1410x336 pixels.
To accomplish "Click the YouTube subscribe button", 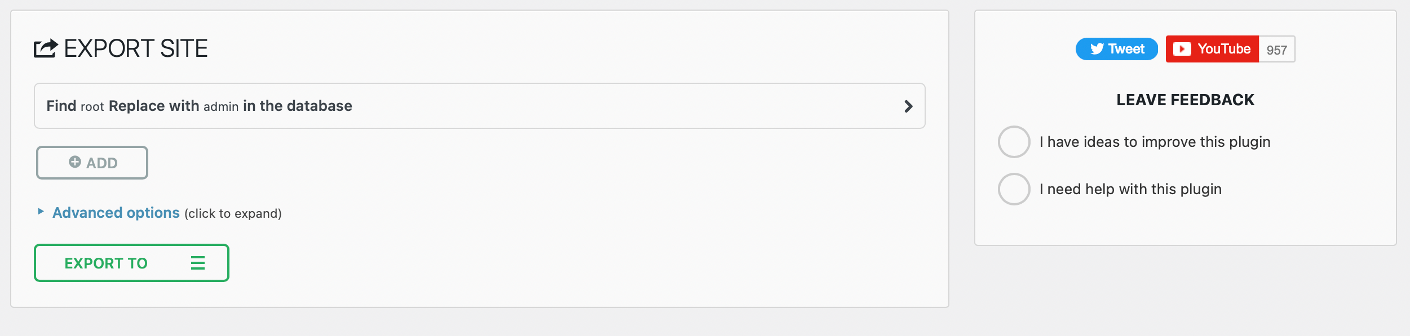I will (1212, 49).
